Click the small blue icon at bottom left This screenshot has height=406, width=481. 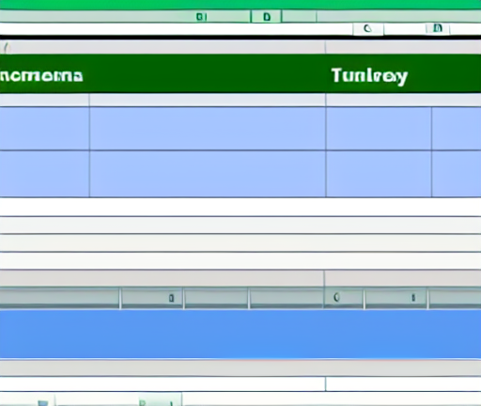point(43,403)
